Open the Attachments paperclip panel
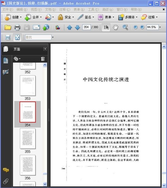The width and height of the screenshot is (167, 188). pyautogui.click(x=6, y=181)
